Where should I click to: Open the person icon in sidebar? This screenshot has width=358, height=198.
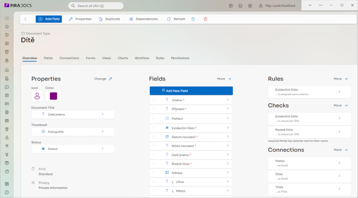[x=7, y=138]
